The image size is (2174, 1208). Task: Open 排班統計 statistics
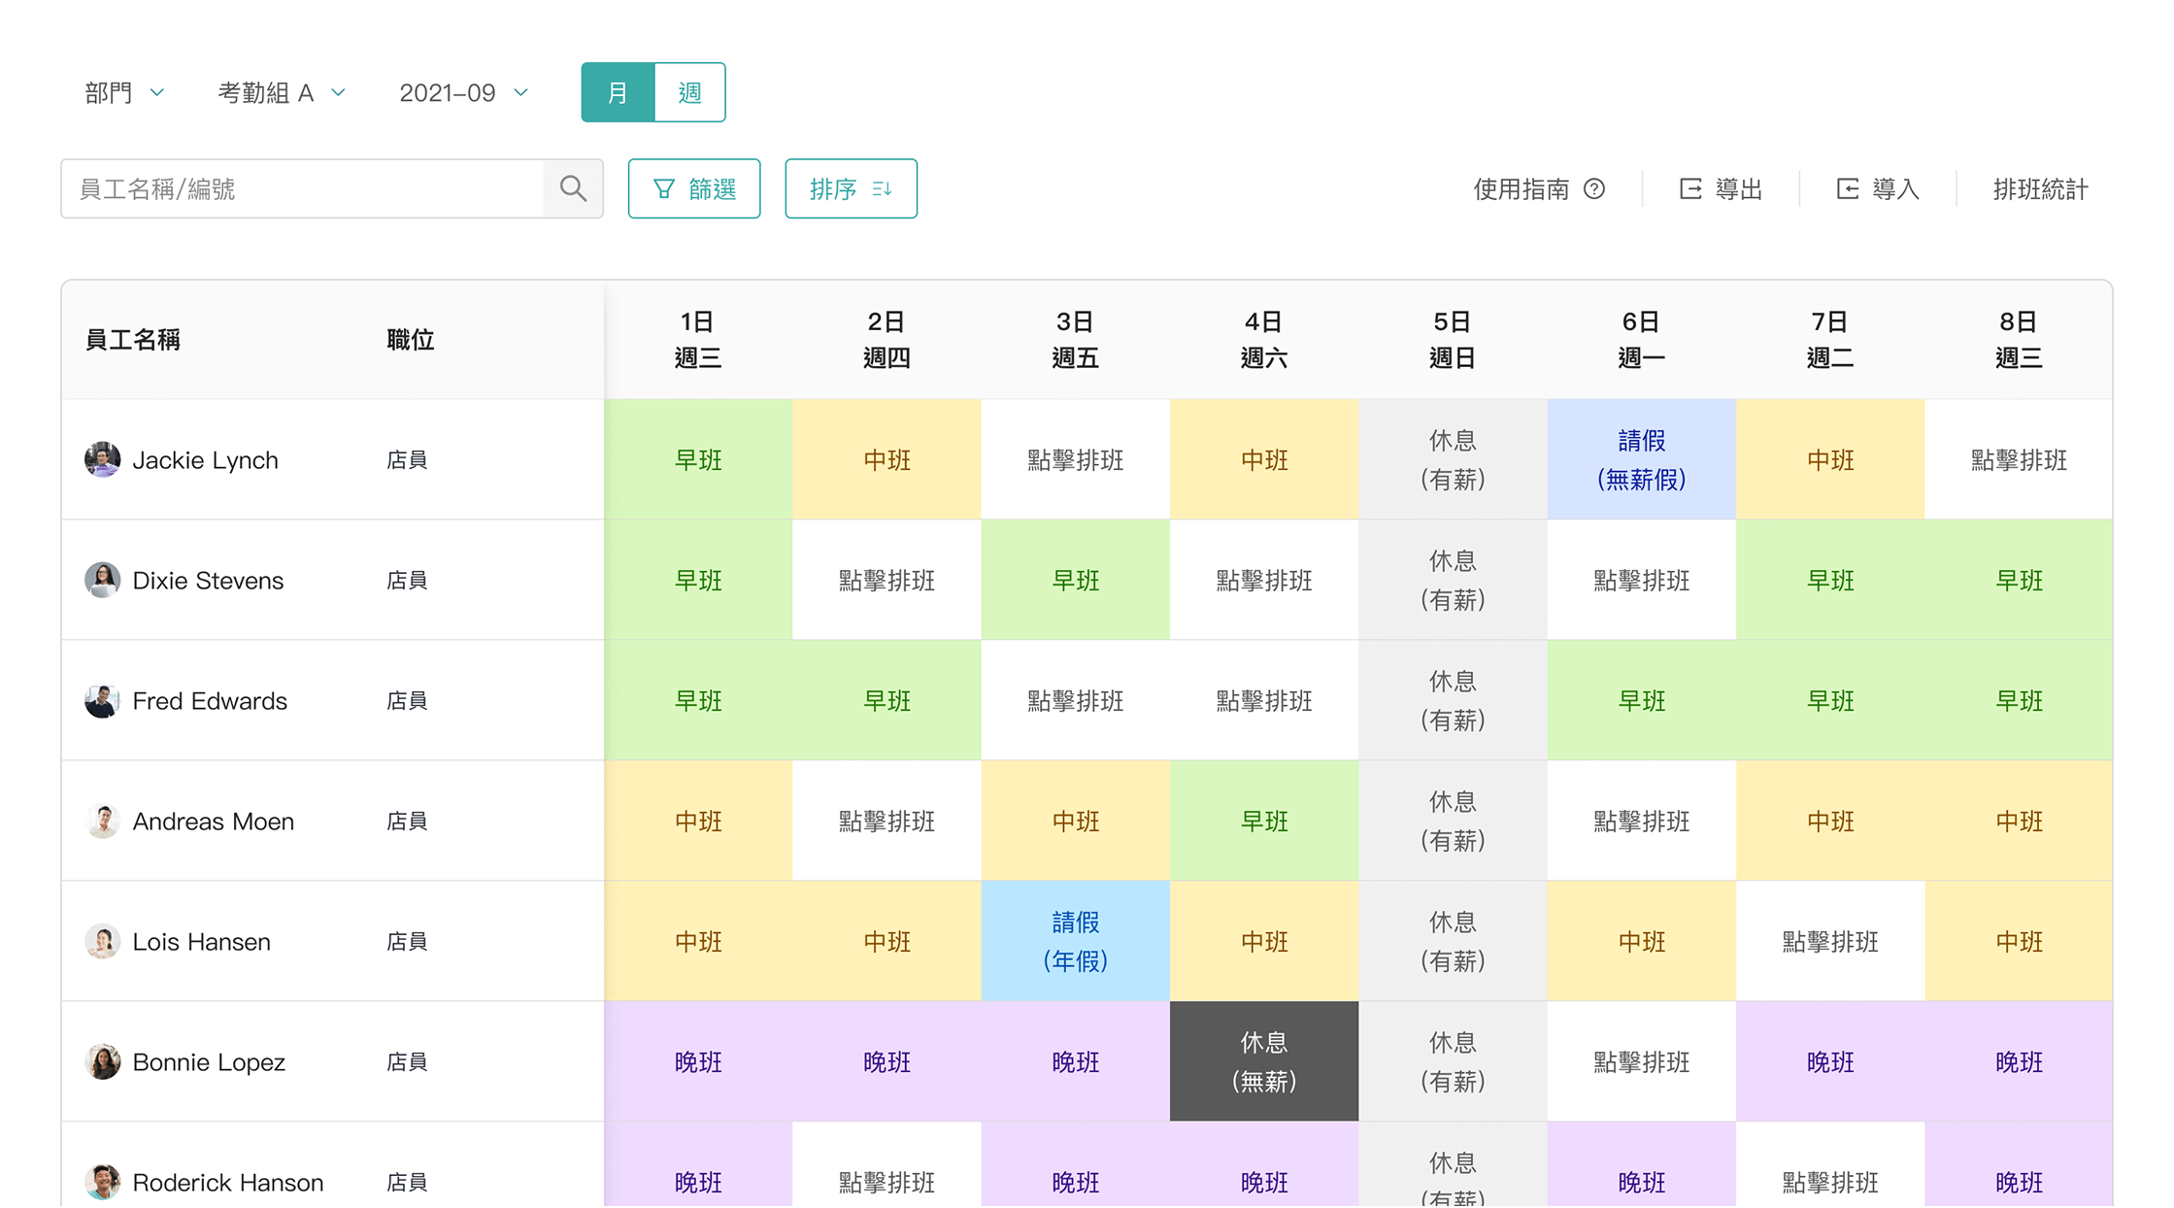pos(2040,189)
